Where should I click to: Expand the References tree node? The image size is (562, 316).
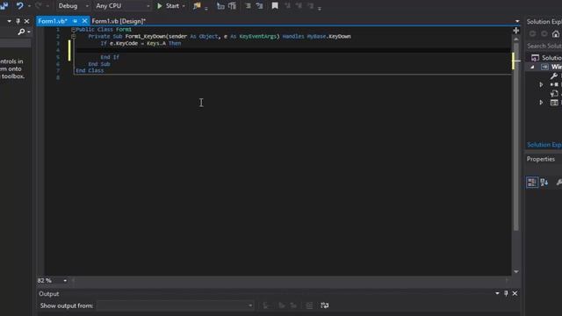[541, 84]
